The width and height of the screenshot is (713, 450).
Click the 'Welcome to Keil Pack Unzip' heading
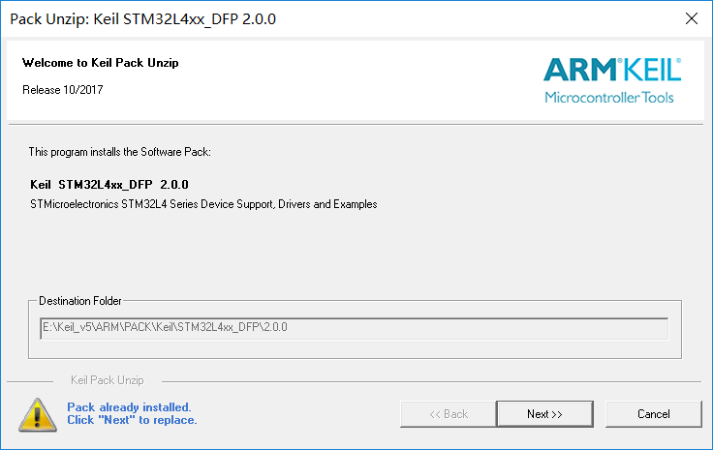click(101, 63)
